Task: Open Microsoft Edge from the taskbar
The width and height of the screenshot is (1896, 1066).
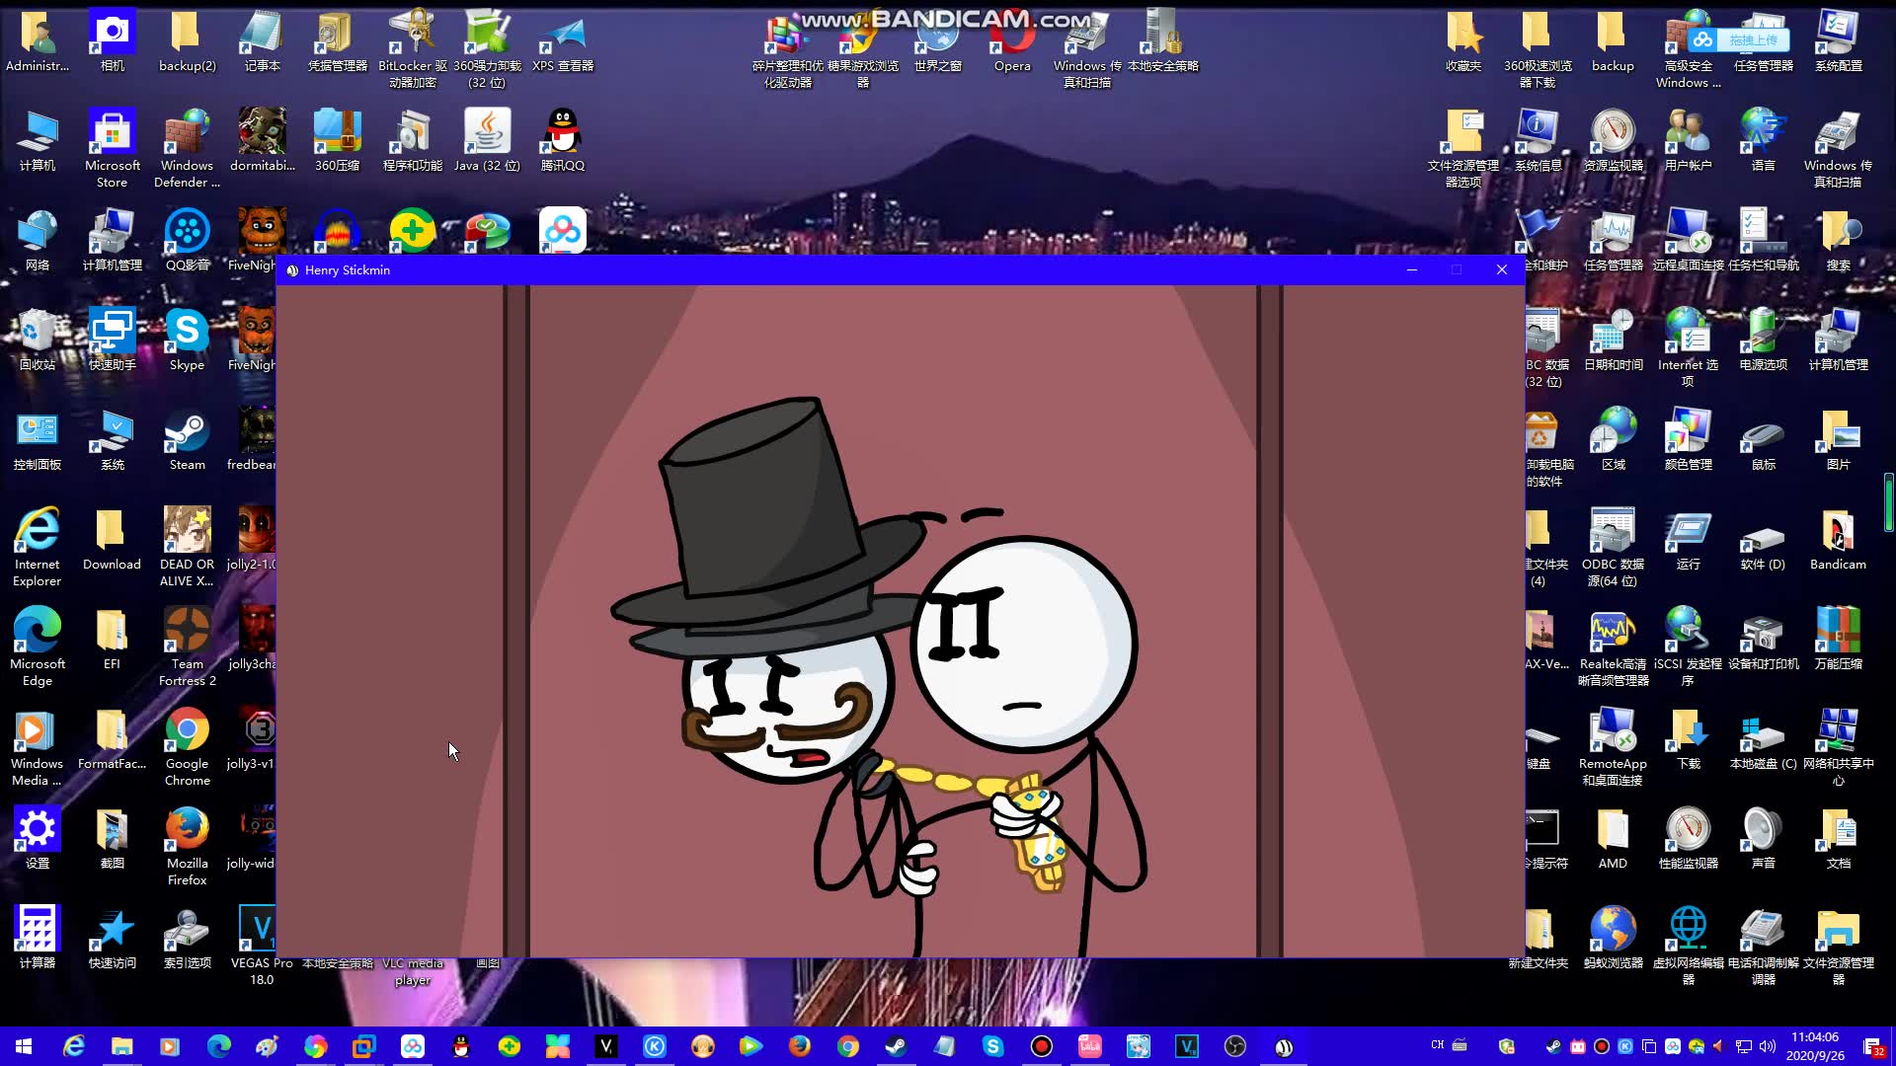Action: (x=217, y=1046)
